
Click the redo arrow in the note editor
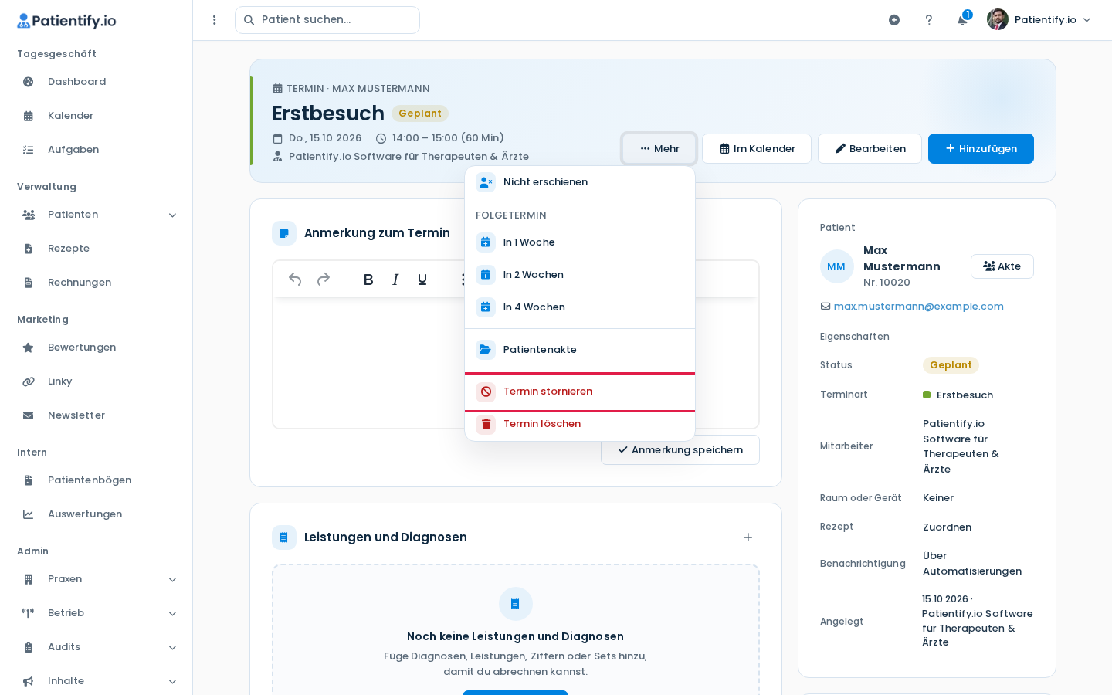point(324,279)
